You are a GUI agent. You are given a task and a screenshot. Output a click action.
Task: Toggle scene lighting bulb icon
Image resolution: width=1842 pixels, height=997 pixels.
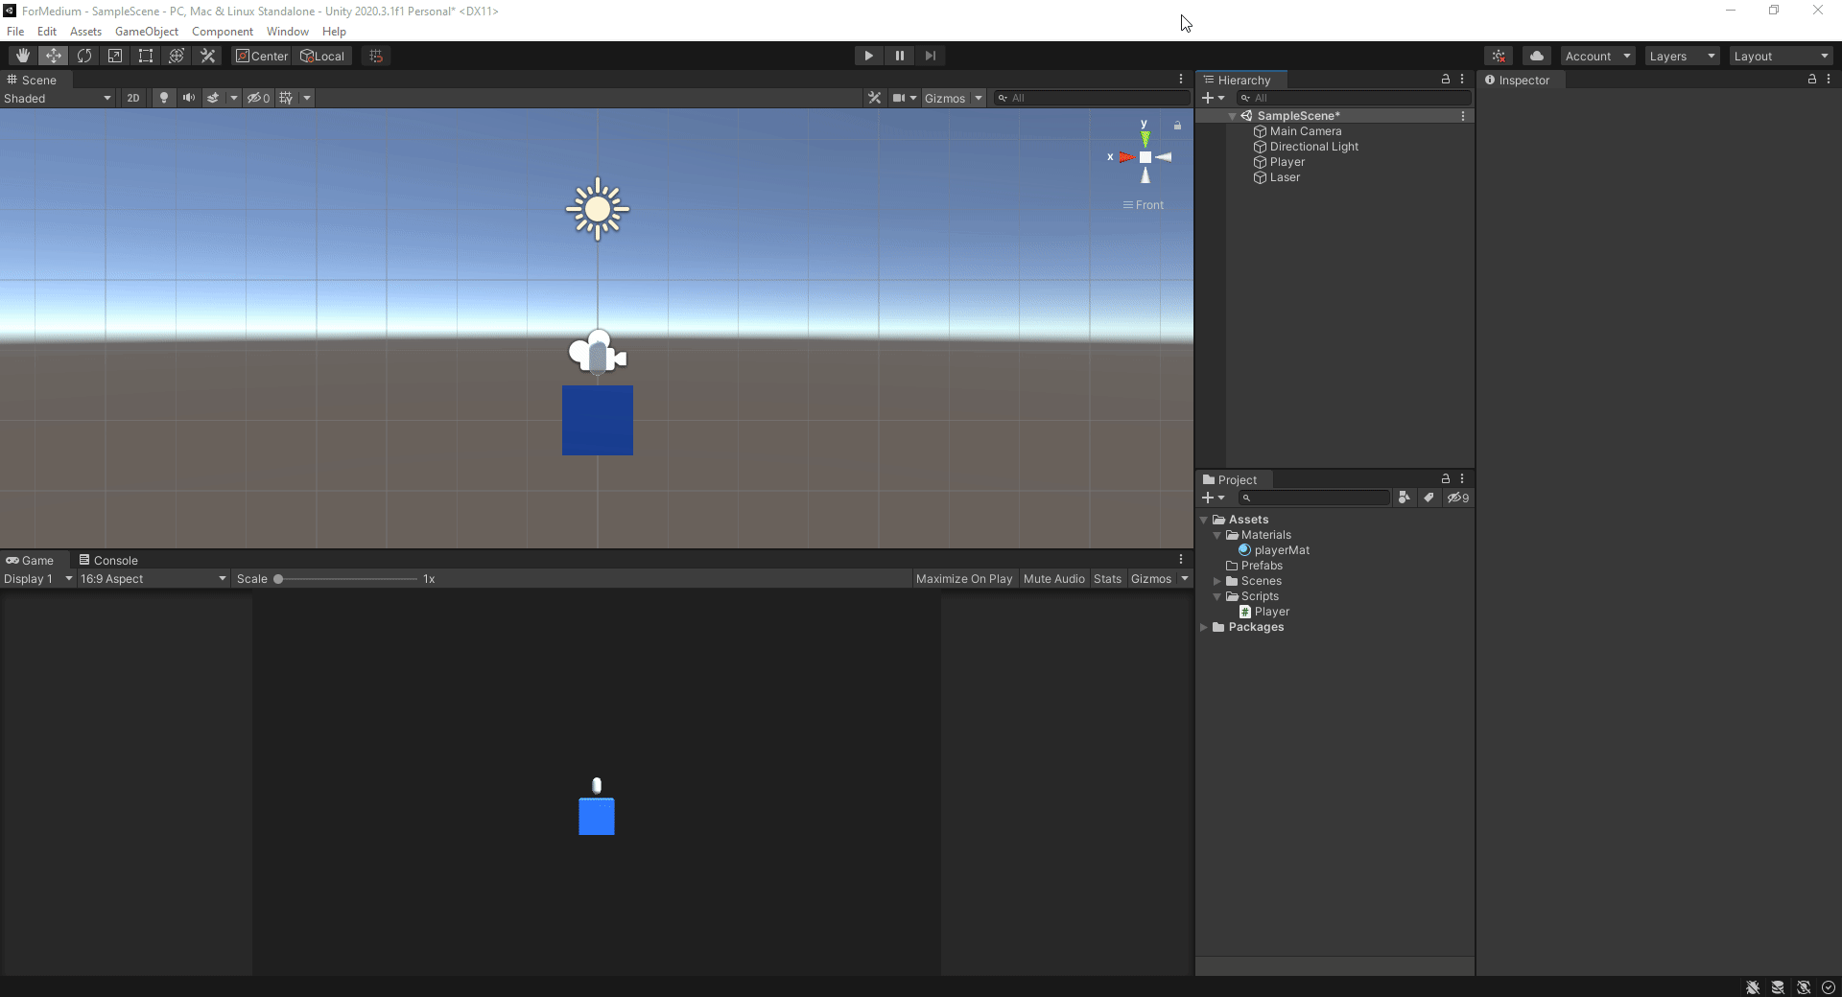[x=164, y=98]
